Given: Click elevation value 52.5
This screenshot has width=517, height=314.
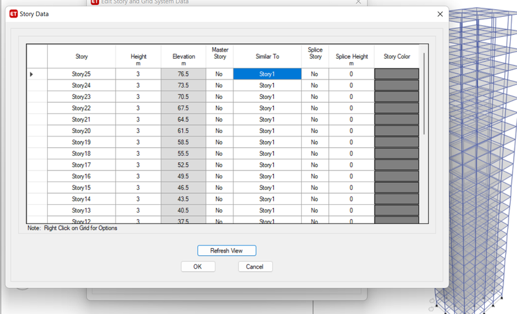Looking at the screenshot, I should pos(184,165).
